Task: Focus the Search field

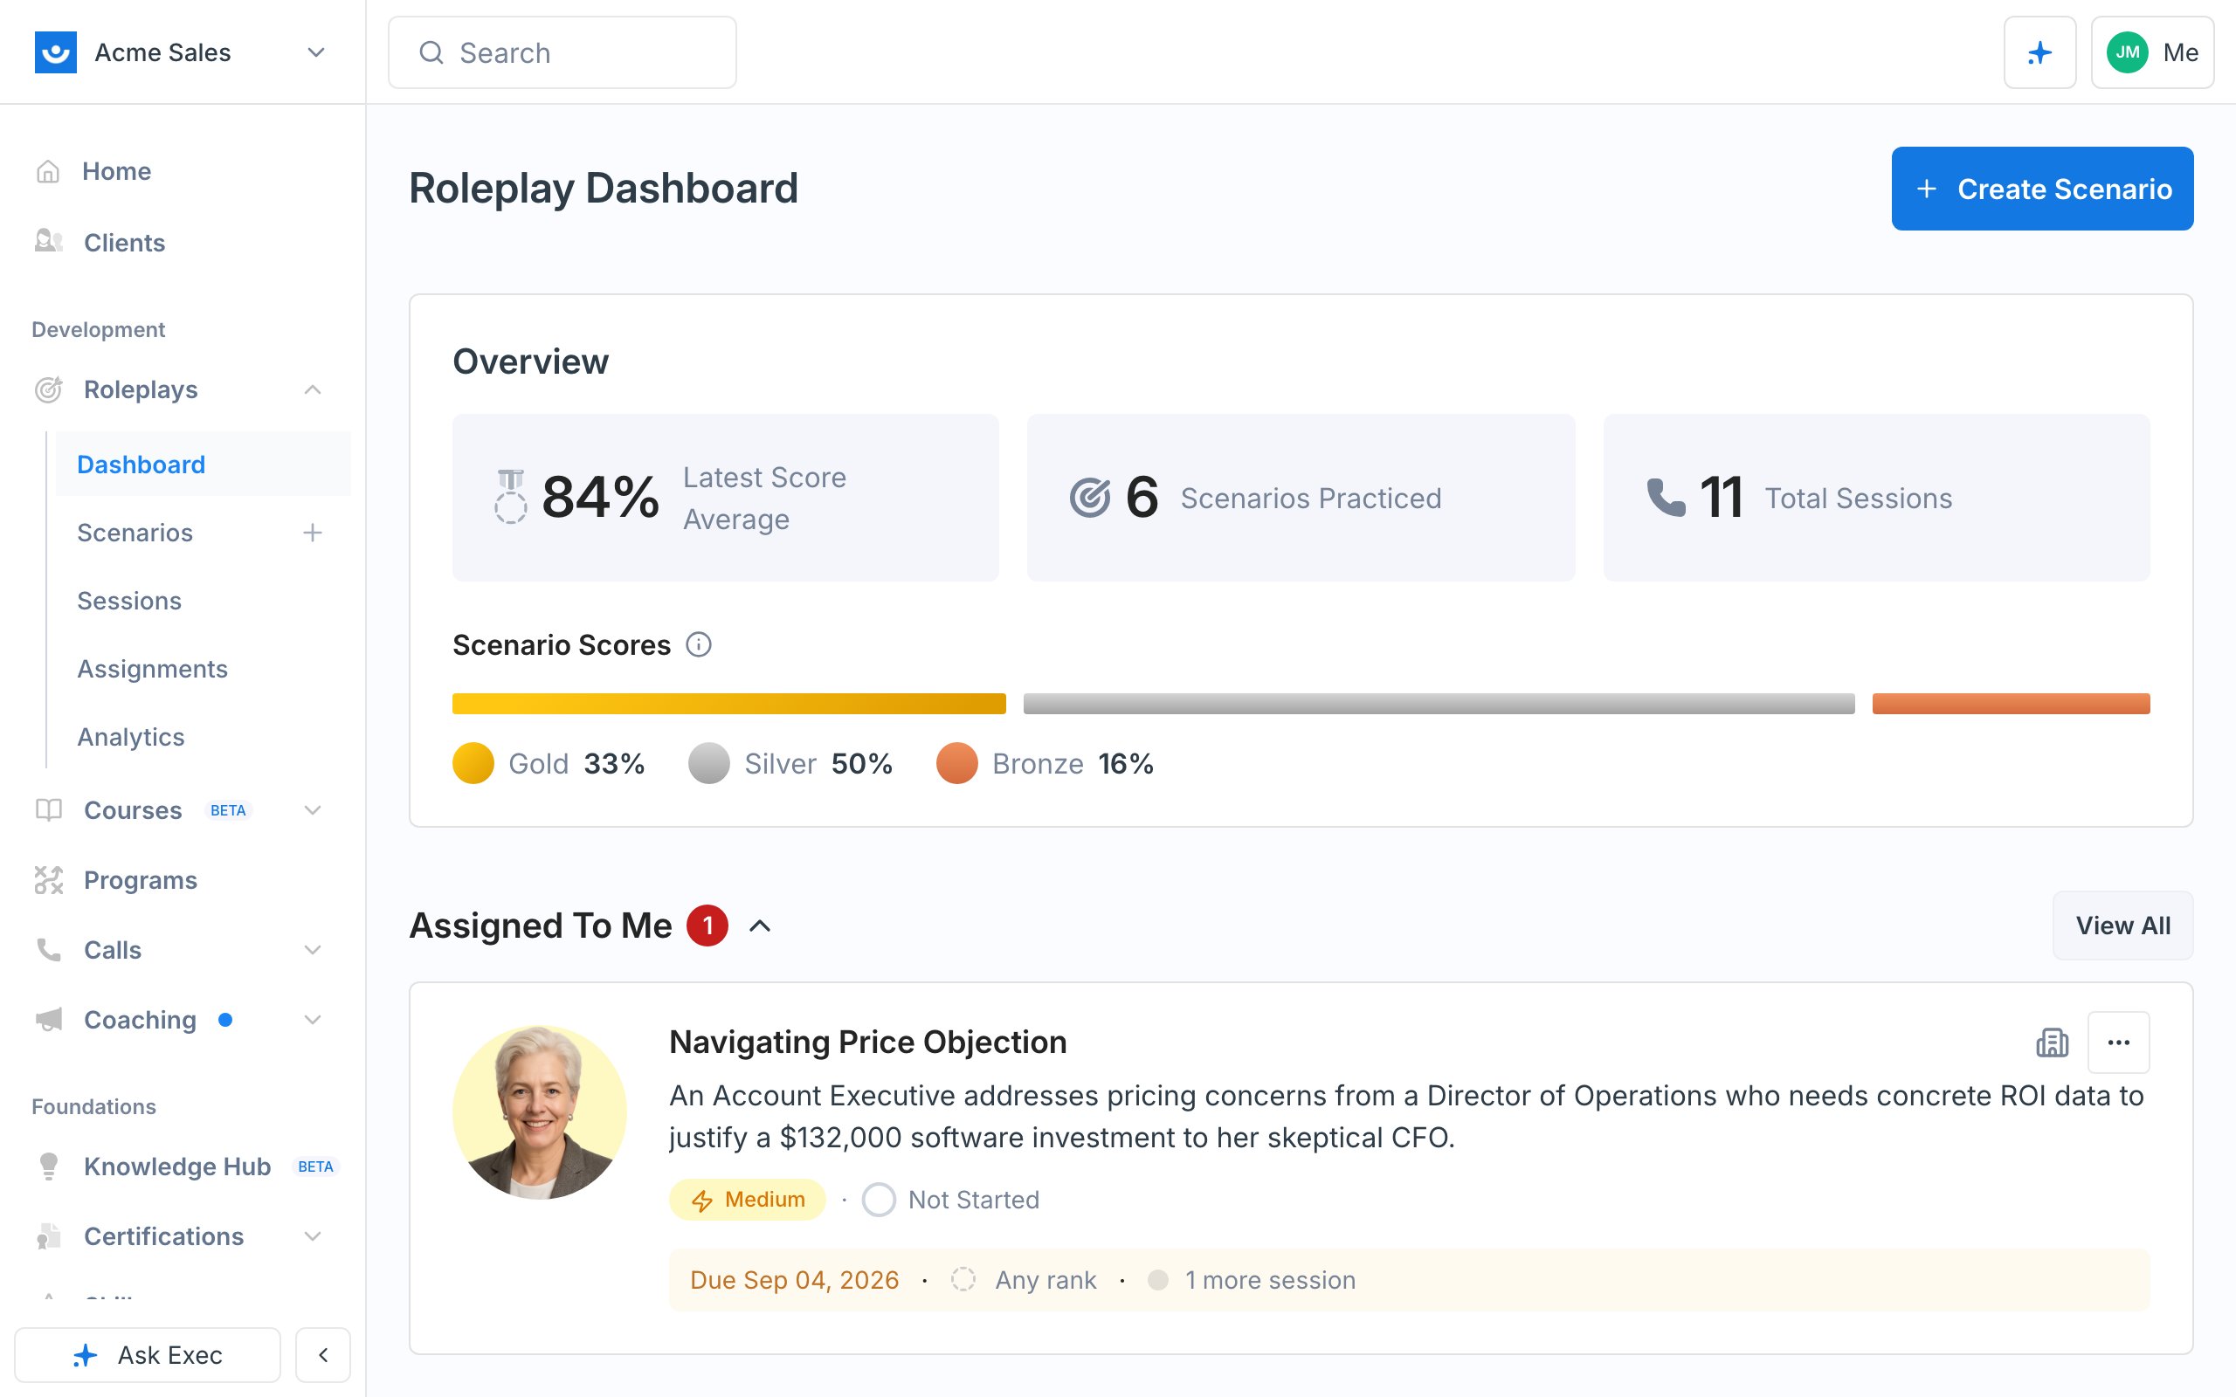Action: 562,52
